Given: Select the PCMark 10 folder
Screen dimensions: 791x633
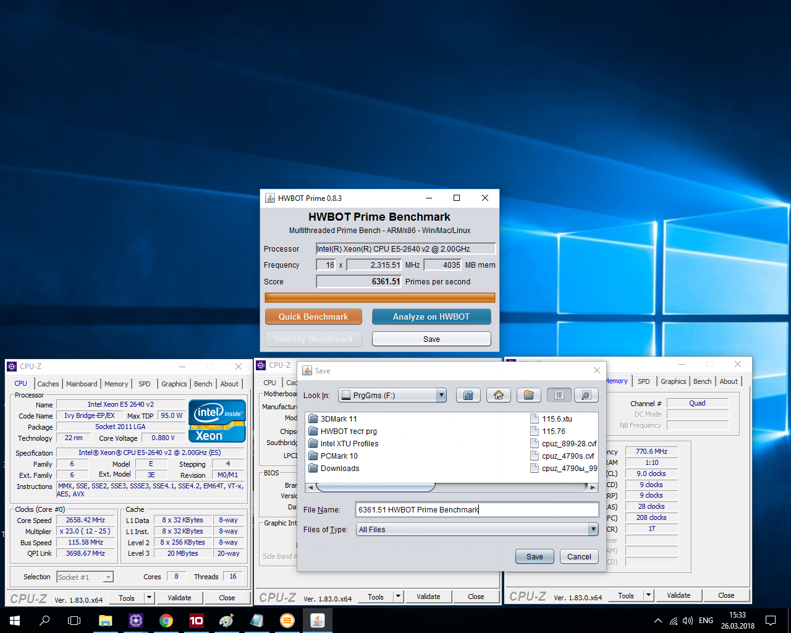Looking at the screenshot, I should click(x=332, y=456).
